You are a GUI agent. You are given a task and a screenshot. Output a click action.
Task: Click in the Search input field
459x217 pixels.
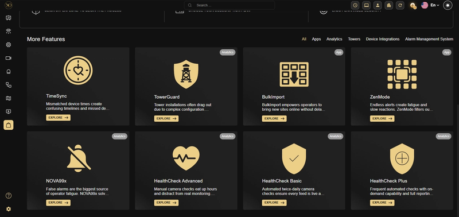(229, 5)
